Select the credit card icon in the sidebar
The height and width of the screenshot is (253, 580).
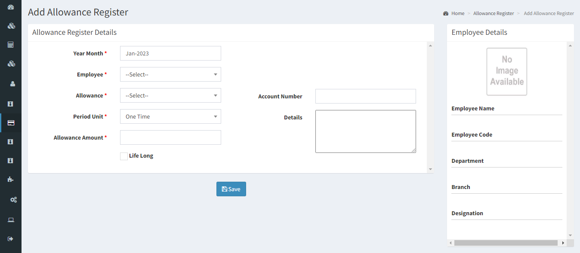pos(11,123)
